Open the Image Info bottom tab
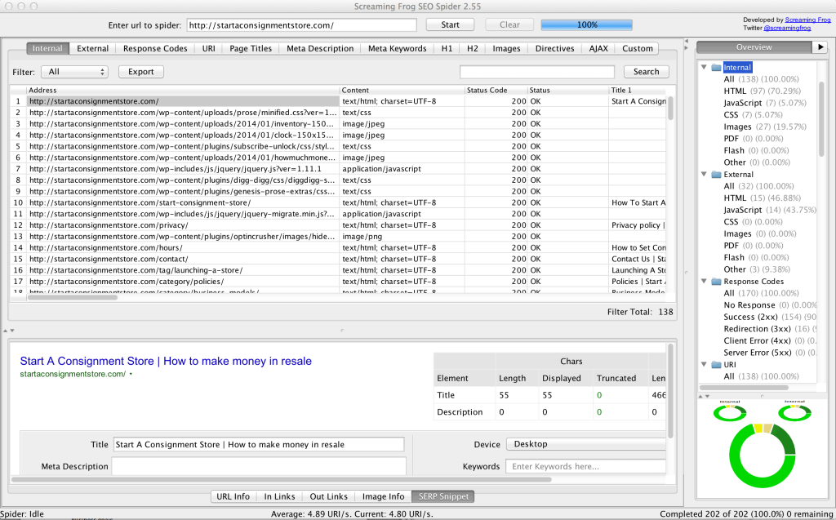Image resolution: width=836 pixels, height=520 pixels. tap(384, 496)
